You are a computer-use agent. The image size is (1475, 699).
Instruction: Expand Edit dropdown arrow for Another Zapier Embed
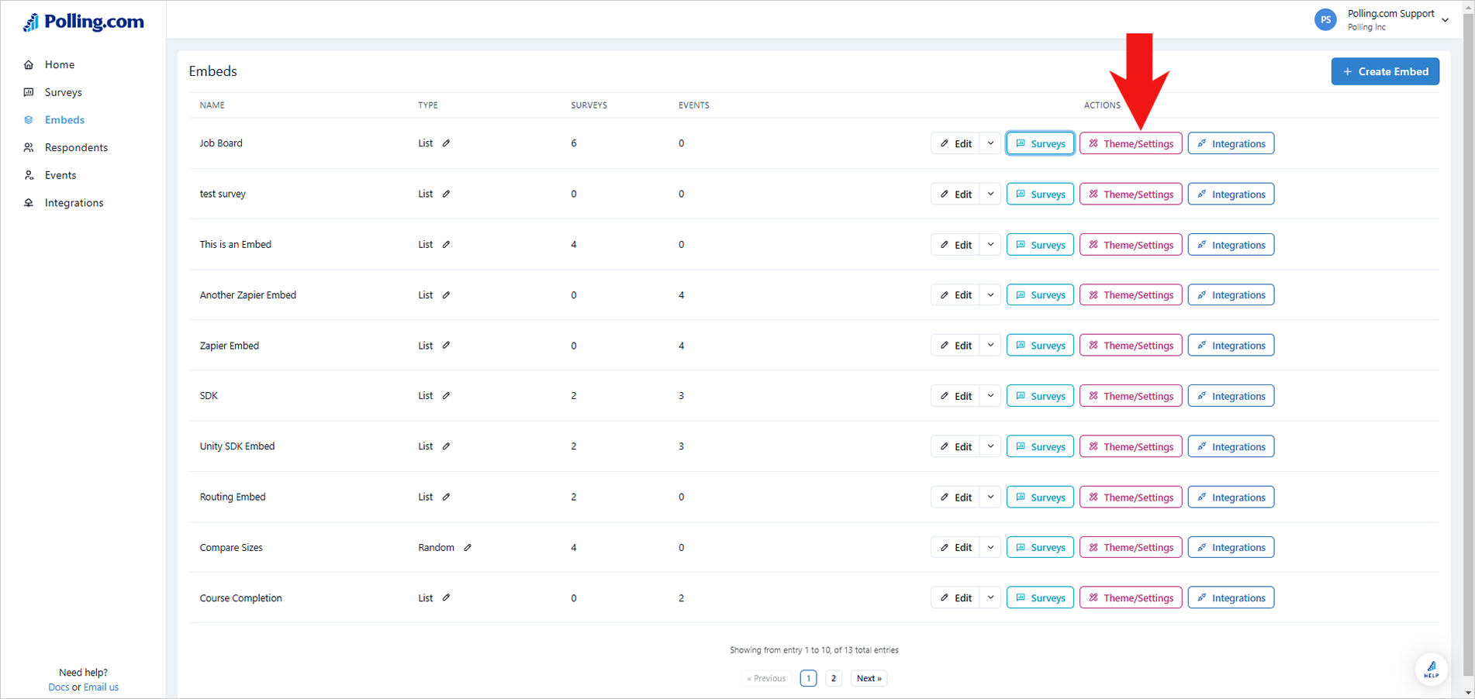tap(990, 295)
